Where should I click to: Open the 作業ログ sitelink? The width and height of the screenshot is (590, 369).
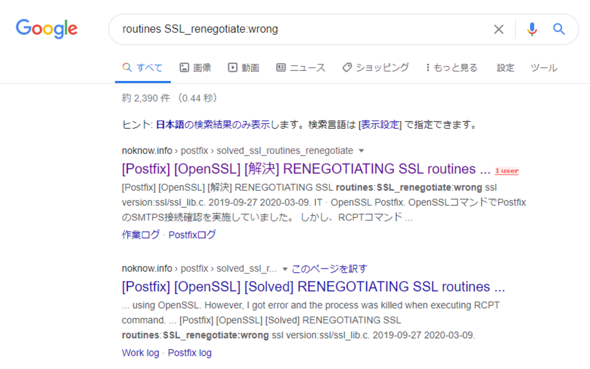pyautogui.click(x=141, y=235)
